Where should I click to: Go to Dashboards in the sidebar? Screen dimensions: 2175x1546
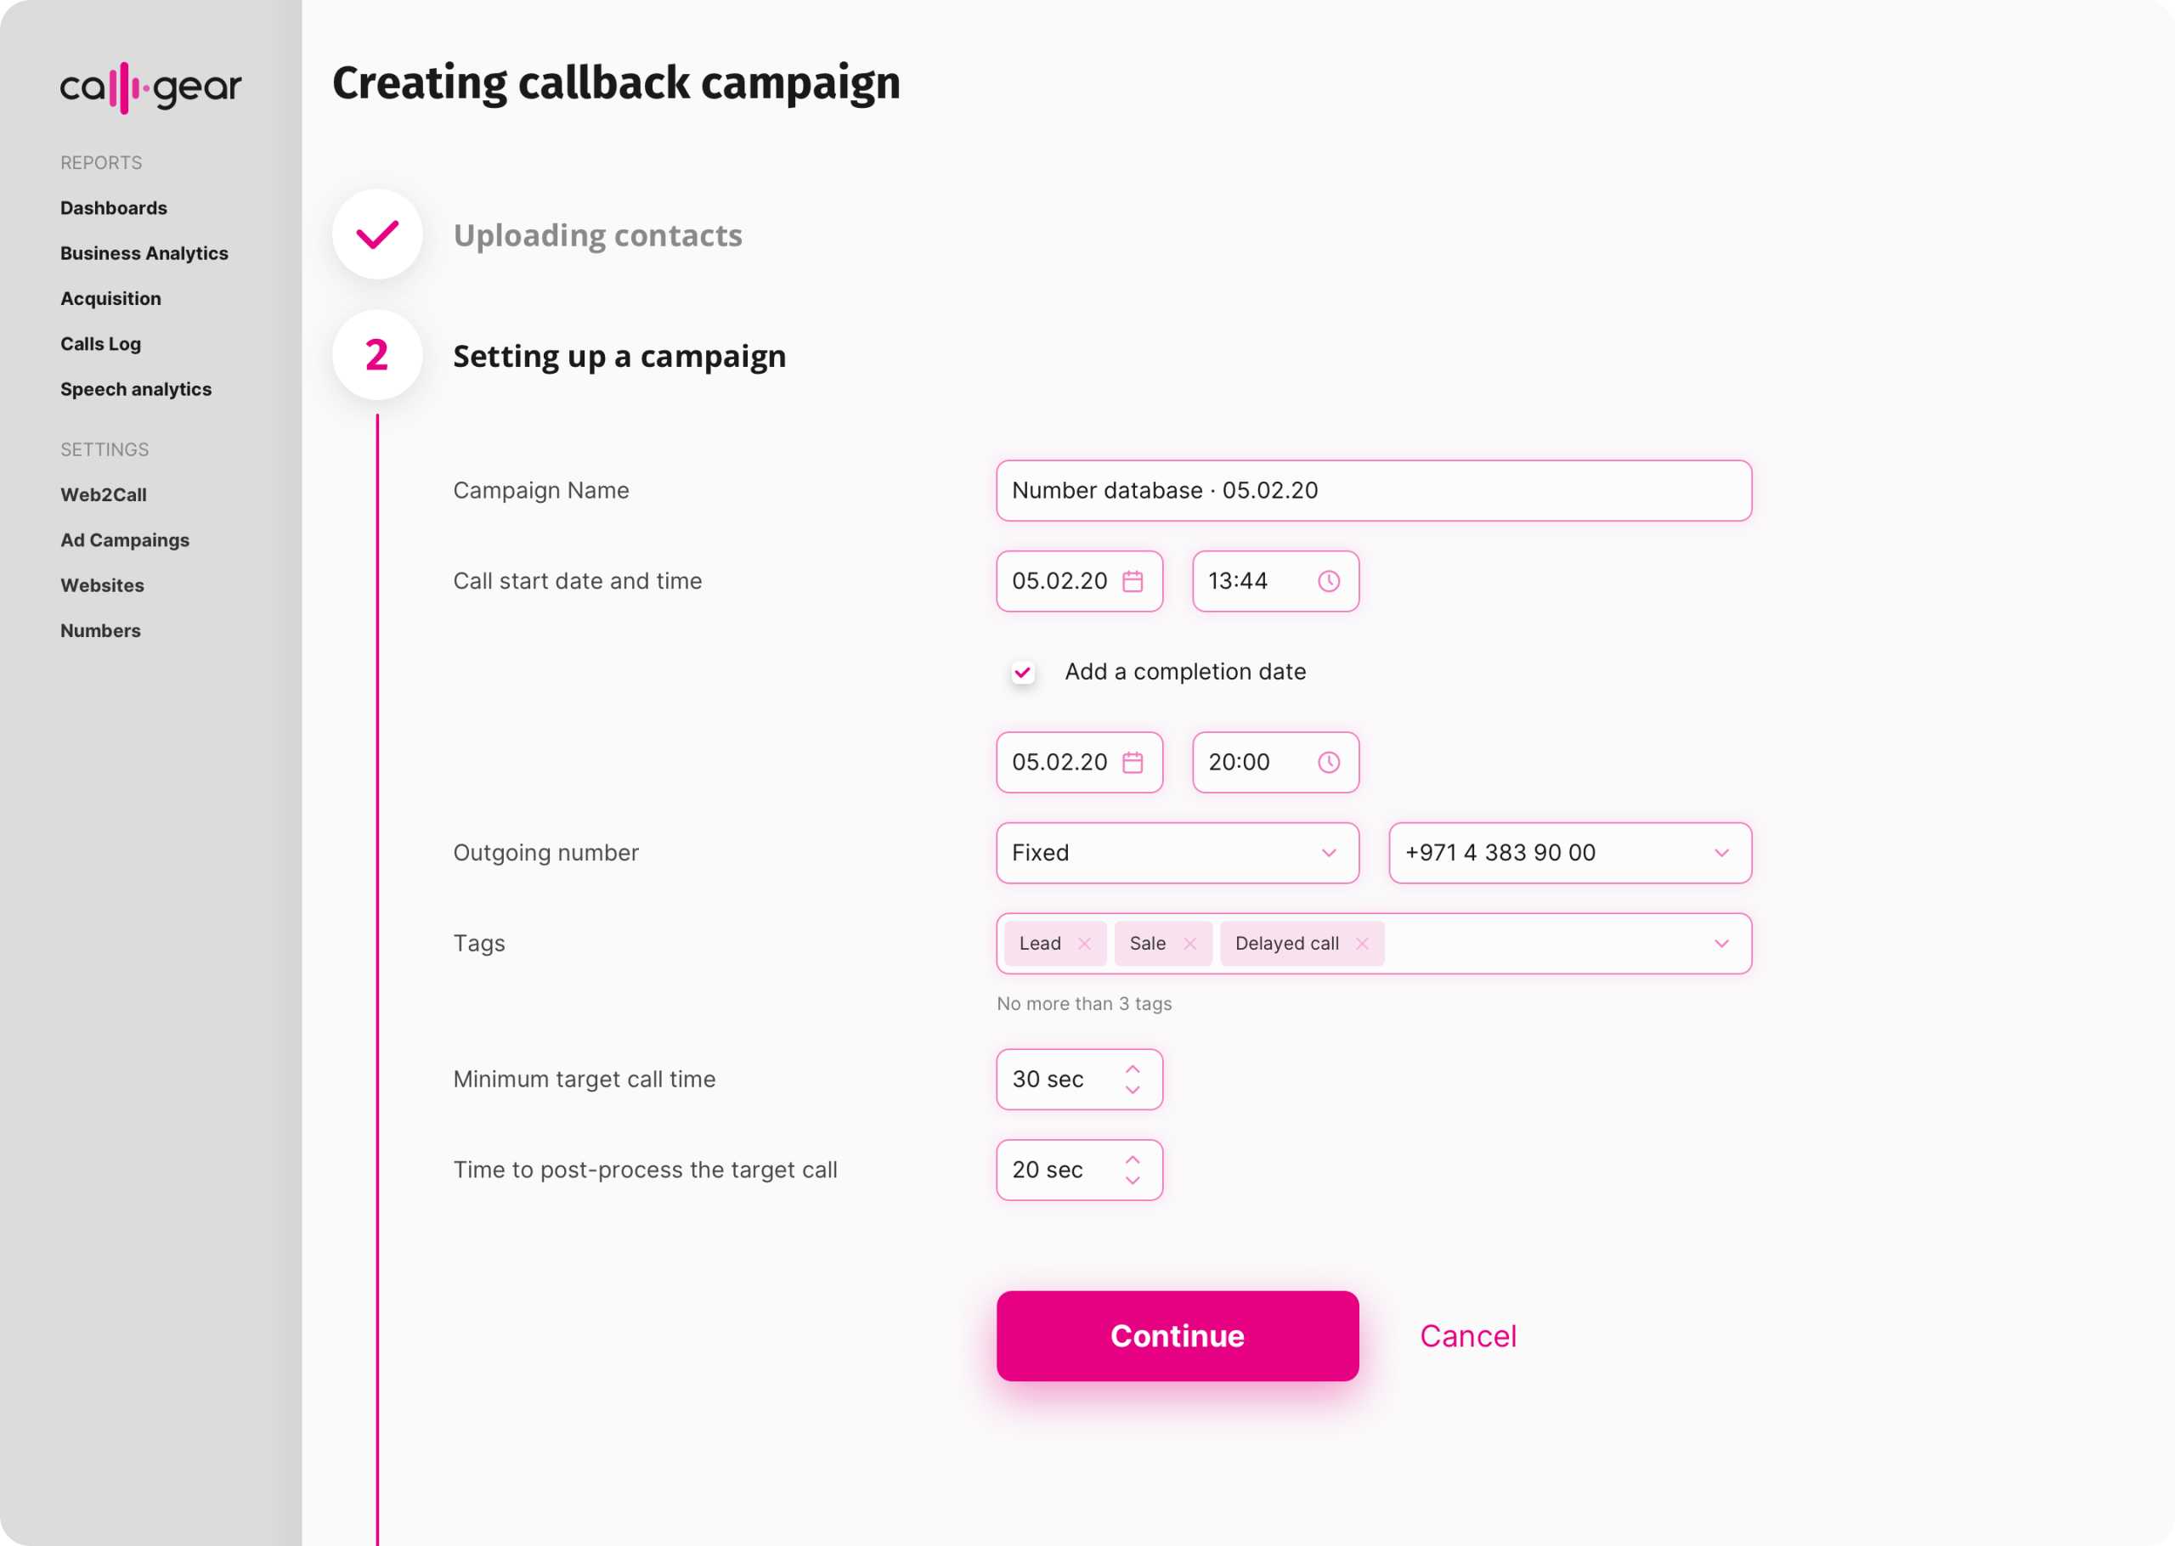pos(113,207)
